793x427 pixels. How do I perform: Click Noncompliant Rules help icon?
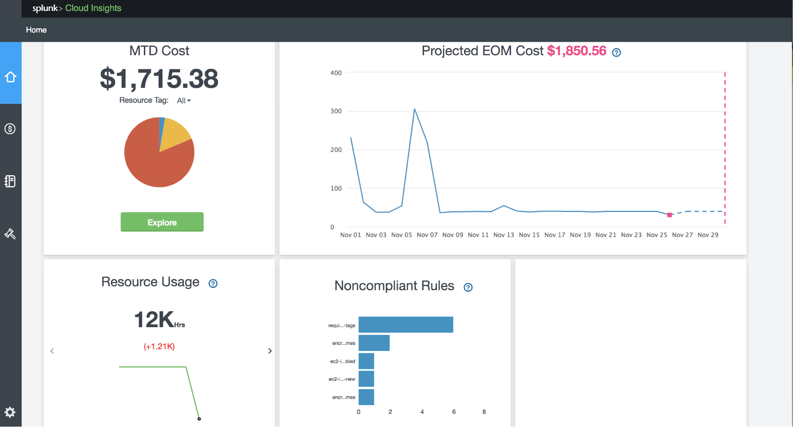(468, 287)
